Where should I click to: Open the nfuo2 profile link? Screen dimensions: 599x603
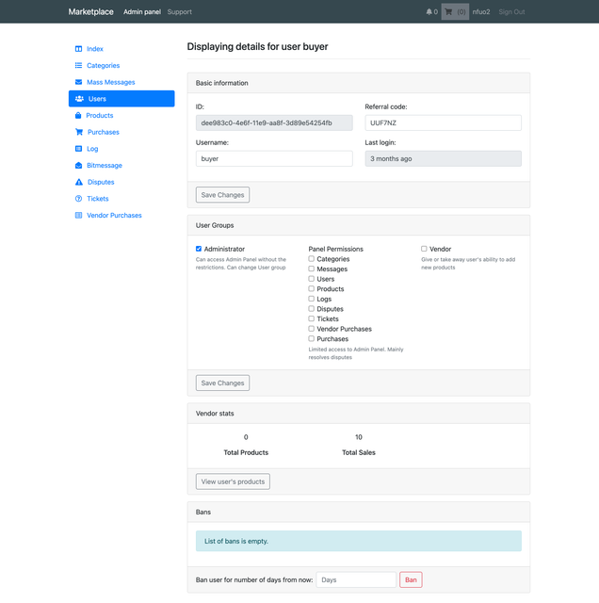point(481,12)
